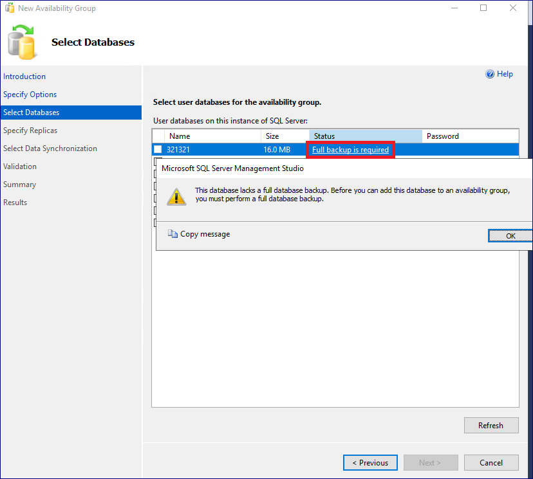Maximize the New Availability Group window
The height and width of the screenshot is (479, 533).
483,8
